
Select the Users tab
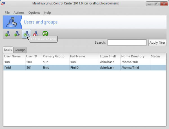(8, 50)
